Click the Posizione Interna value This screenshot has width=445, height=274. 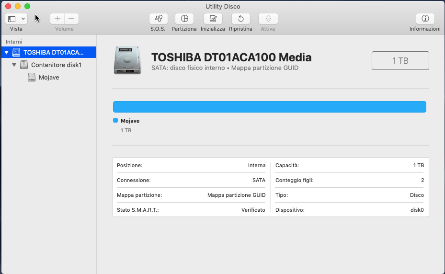pyautogui.click(x=257, y=165)
